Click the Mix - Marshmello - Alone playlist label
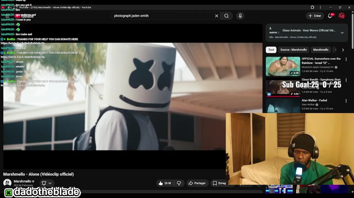The width and height of the screenshot is (354, 198). [x=293, y=37]
